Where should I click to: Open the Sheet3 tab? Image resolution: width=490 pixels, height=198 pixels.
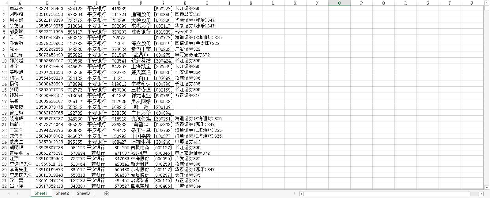83,193
